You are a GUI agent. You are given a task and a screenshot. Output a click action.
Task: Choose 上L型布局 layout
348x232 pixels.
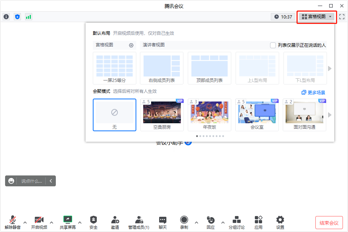pyautogui.click(x=257, y=68)
